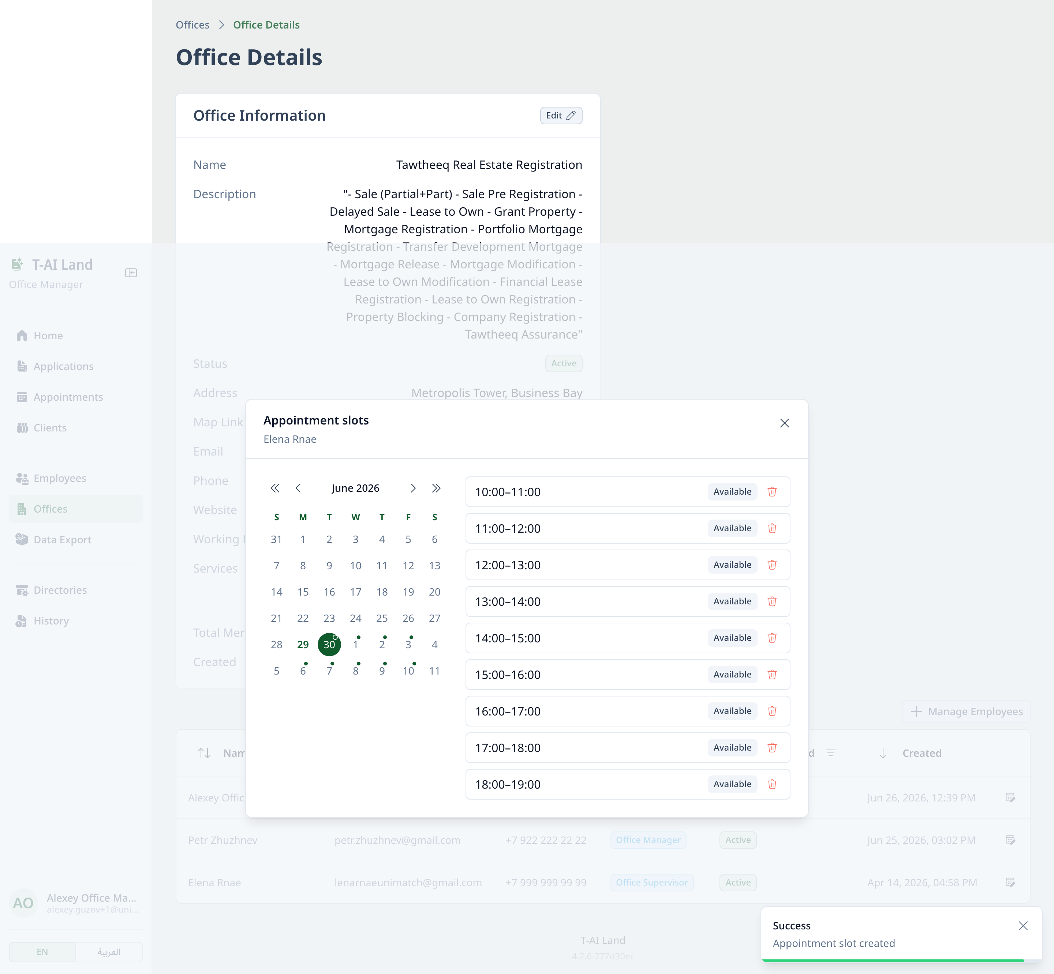Go to previous month in calendar

pos(299,488)
